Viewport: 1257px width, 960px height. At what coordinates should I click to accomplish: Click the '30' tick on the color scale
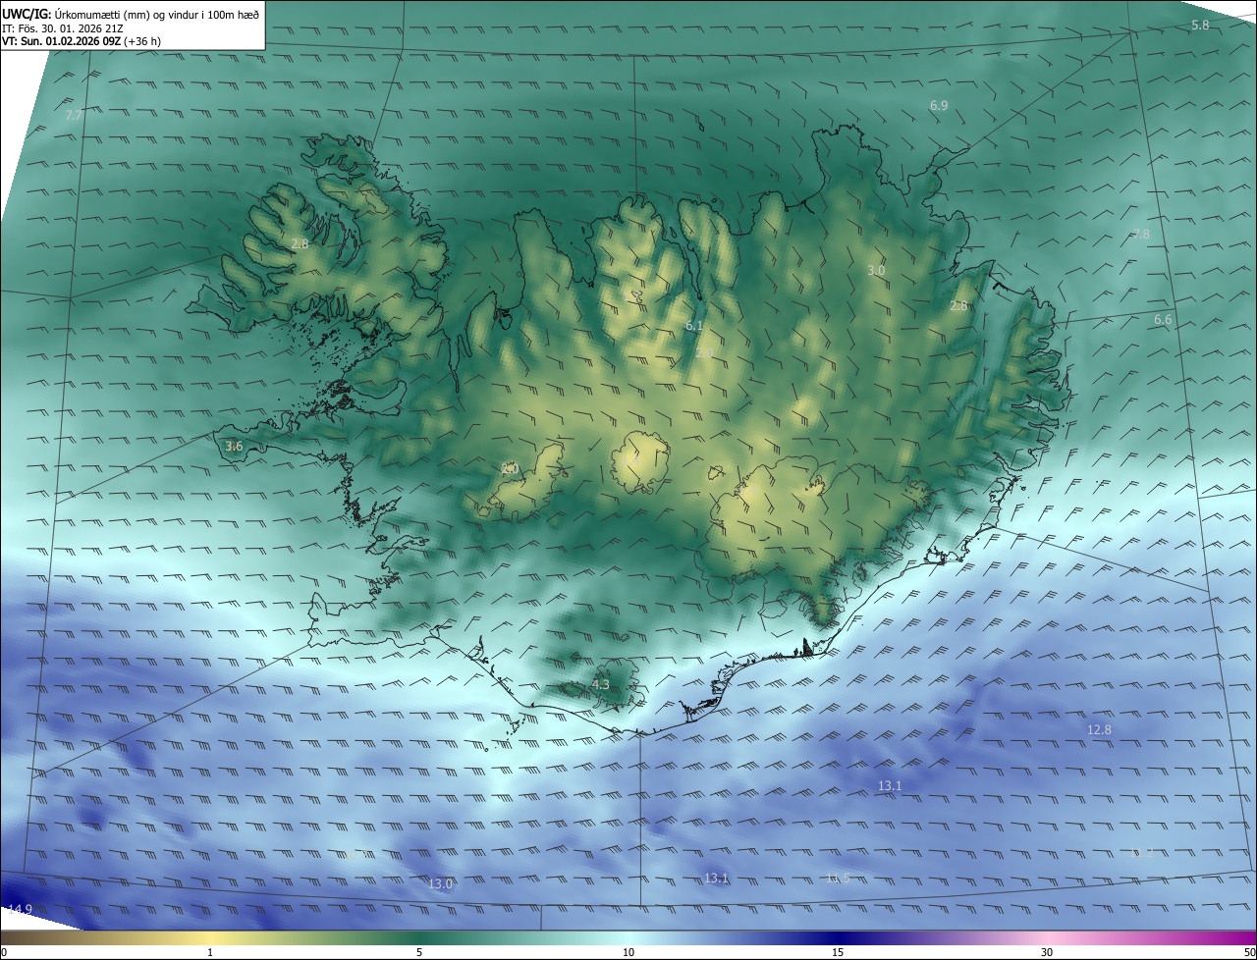(1047, 952)
